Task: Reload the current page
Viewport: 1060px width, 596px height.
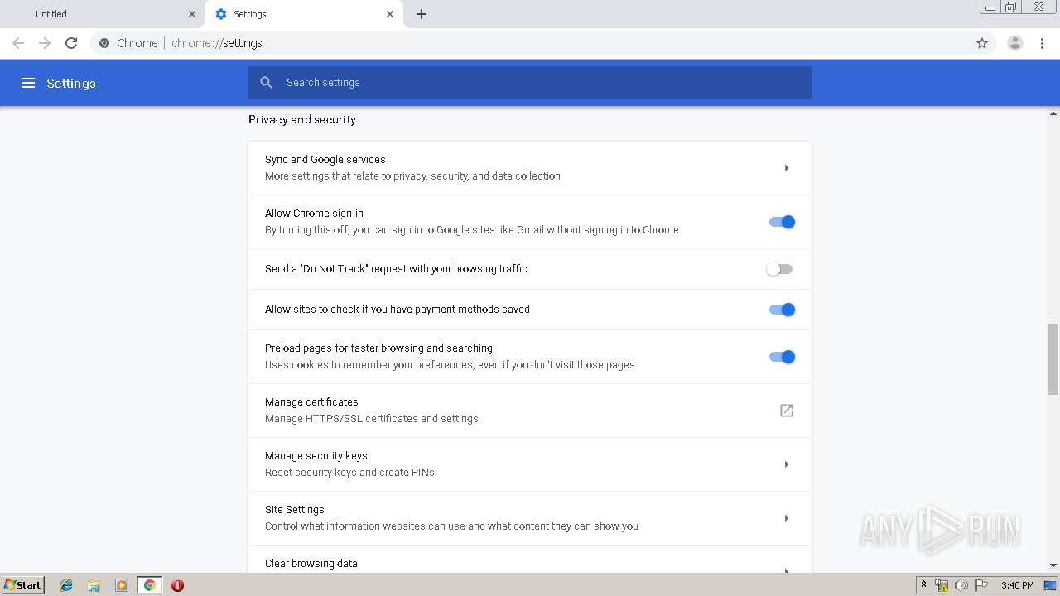Action: coord(71,43)
